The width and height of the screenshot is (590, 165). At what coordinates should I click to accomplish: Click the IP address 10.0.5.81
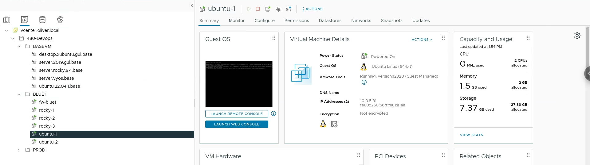pos(368,101)
